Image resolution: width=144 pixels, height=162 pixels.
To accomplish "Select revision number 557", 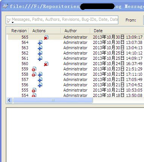I will [25, 79].
